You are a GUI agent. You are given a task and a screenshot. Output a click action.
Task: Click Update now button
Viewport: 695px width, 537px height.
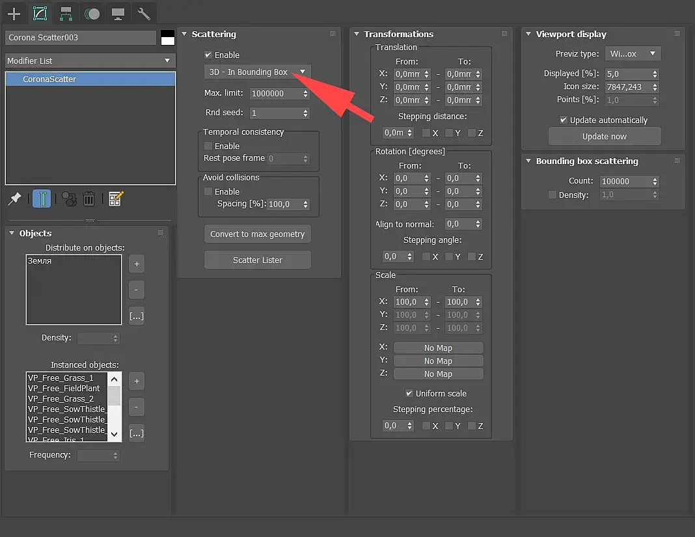point(605,136)
